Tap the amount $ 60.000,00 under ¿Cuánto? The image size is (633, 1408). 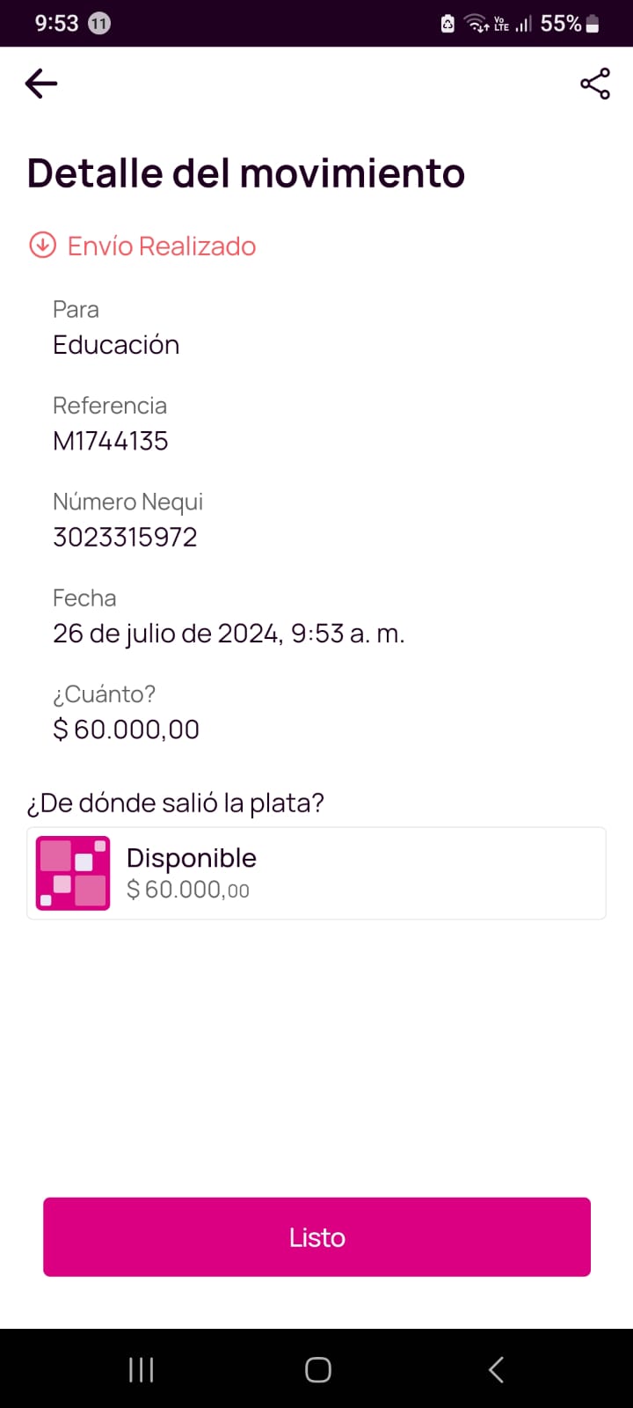tap(127, 730)
